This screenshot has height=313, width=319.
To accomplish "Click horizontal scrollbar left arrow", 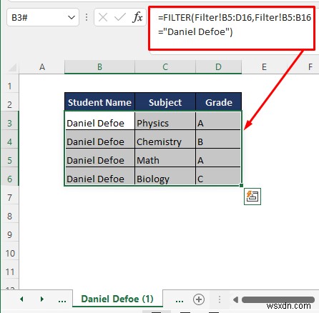I will click(235, 299).
